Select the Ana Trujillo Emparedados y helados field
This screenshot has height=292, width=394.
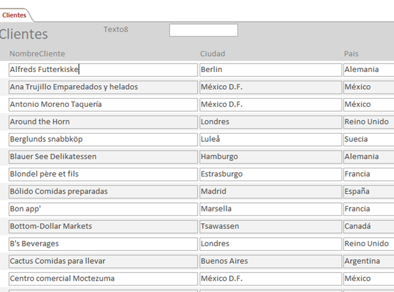tap(103, 87)
